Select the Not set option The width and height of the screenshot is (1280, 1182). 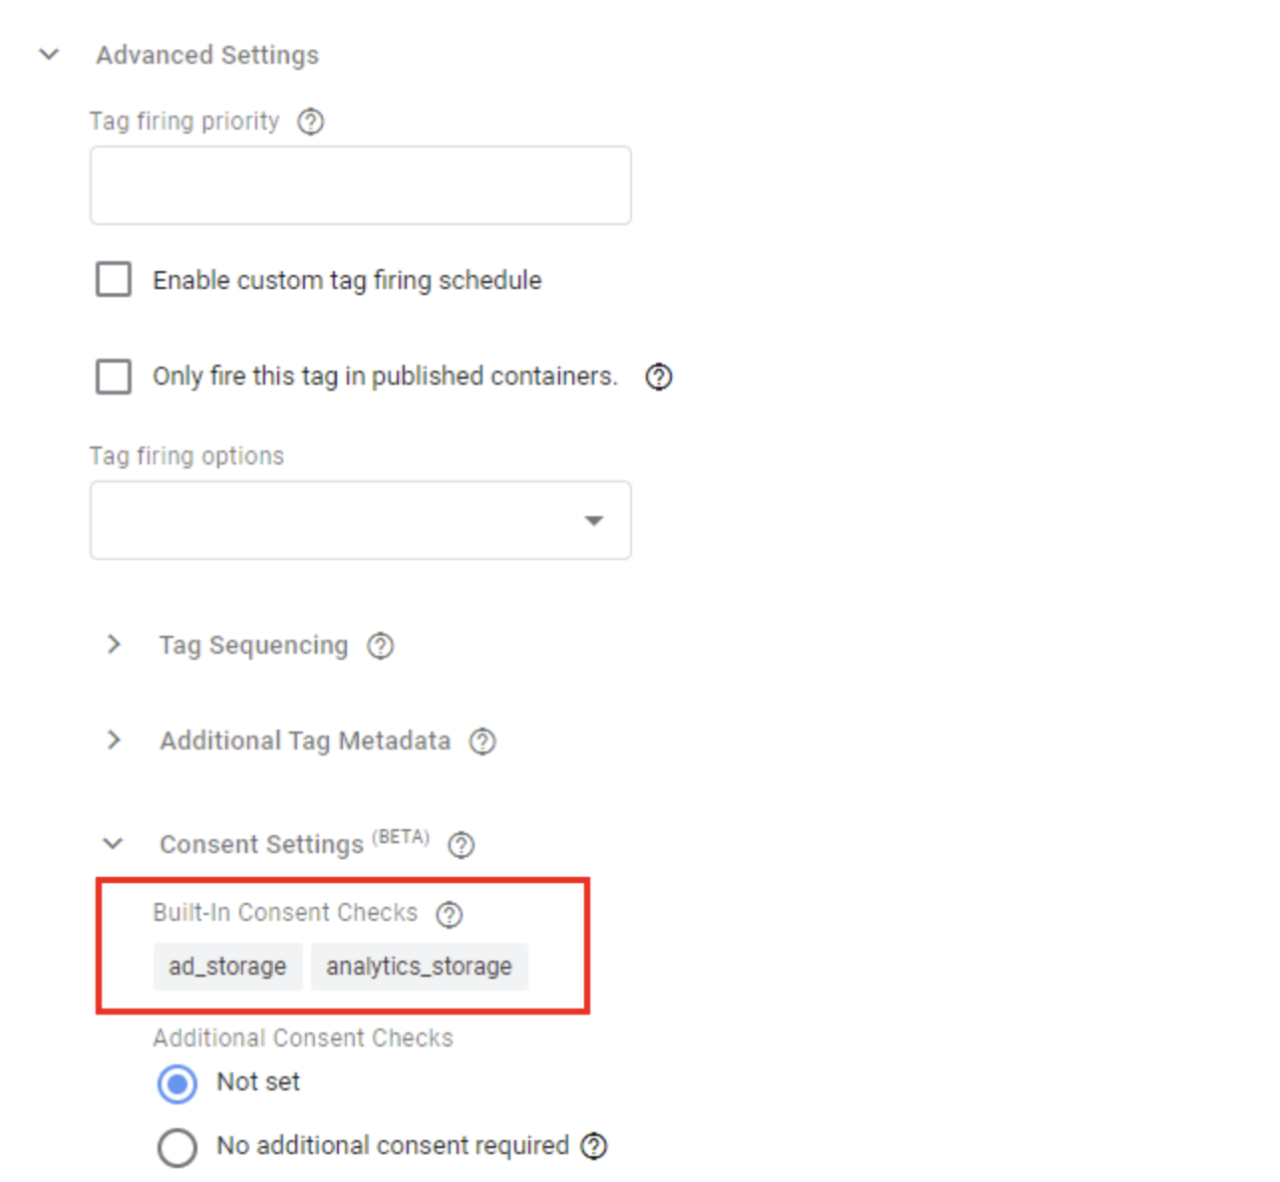click(x=176, y=1083)
